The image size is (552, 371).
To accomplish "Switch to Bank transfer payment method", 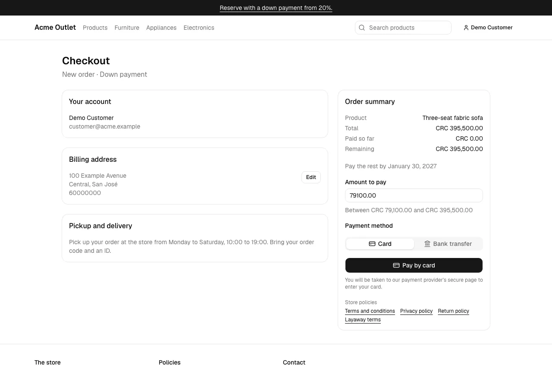I will click(448, 244).
